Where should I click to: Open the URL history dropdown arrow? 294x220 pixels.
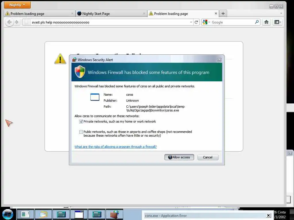point(191,22)
